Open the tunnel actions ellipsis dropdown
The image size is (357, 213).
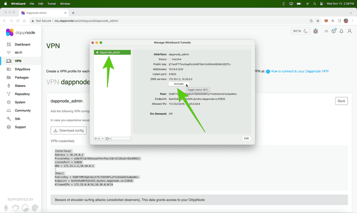[x=108, y=138]
